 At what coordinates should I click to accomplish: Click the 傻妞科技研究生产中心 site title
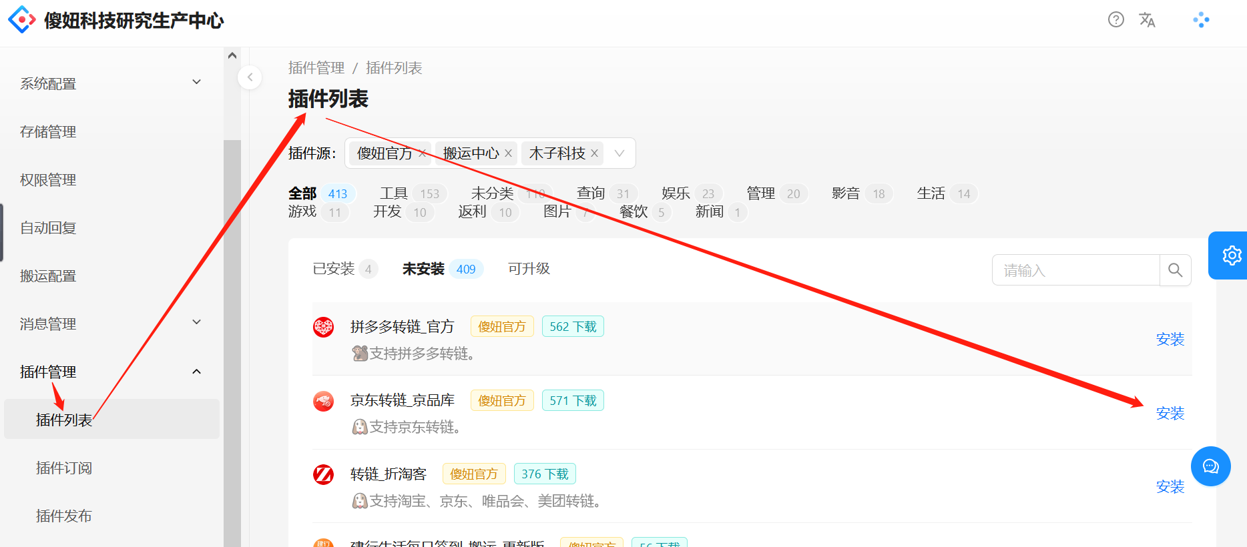point(134,21)
